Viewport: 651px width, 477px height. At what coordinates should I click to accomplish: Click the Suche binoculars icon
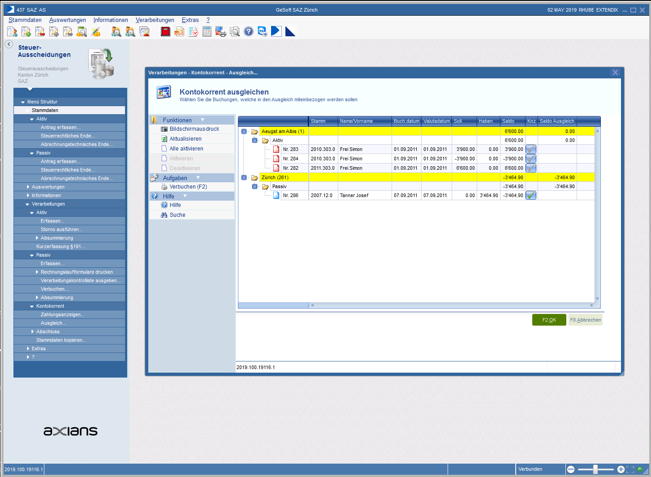click(x=164, y=215)
